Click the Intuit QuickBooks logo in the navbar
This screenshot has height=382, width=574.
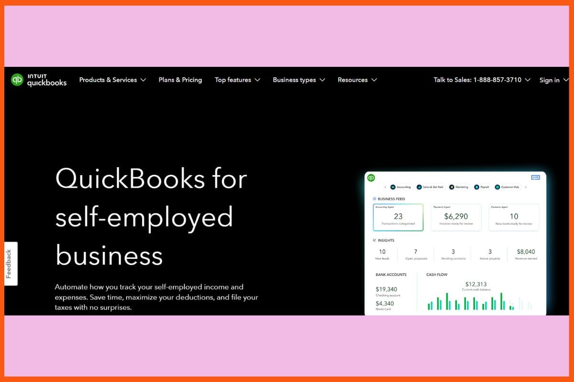pos(38,80)
